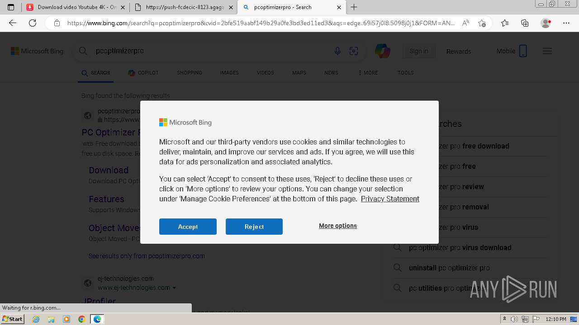Click the Sign in button

pyautogui.click(x=419, y=51)
